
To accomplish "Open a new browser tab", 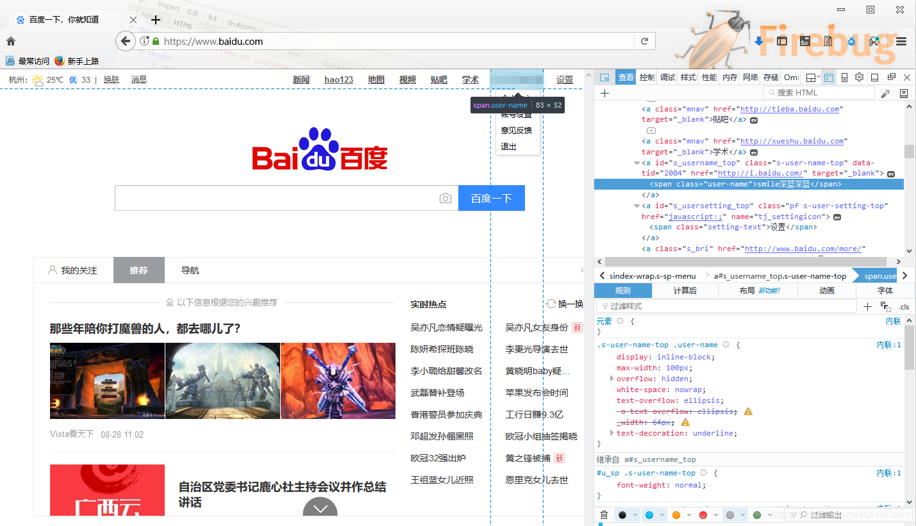I will click(155, 20).
